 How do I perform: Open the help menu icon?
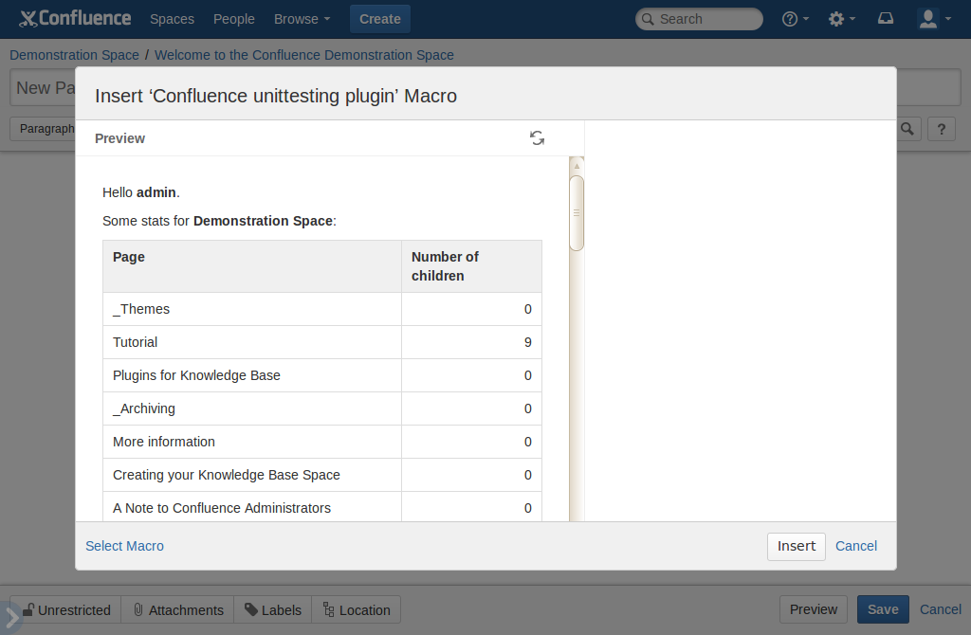[x=795, y=19]
